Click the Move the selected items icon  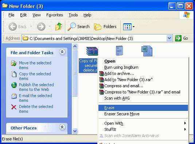[x=14, y=63]
